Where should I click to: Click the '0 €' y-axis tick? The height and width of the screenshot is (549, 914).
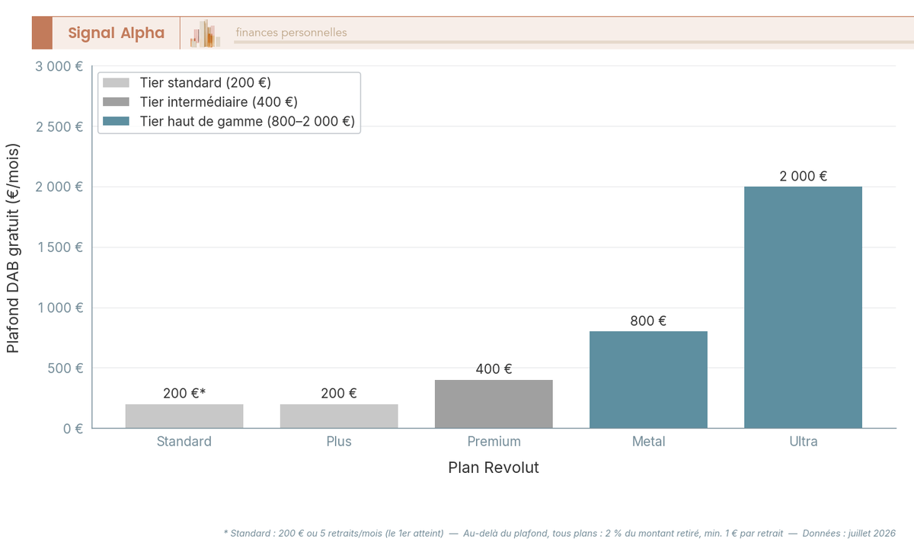coord(72,429)
